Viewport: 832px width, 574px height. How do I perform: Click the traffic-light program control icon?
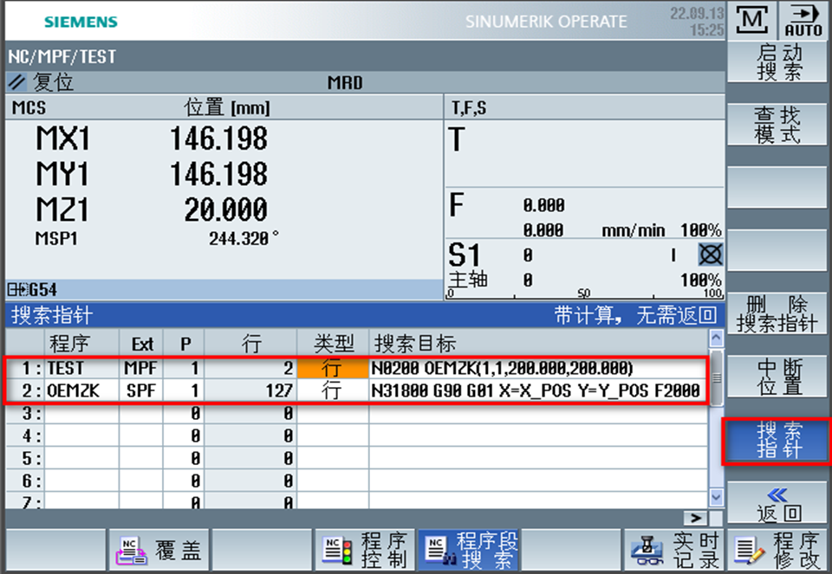coord(337,551)
